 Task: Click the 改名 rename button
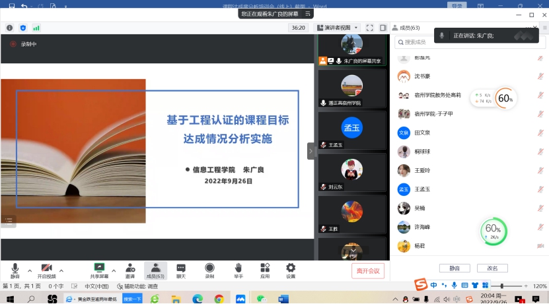click(492, 268)
